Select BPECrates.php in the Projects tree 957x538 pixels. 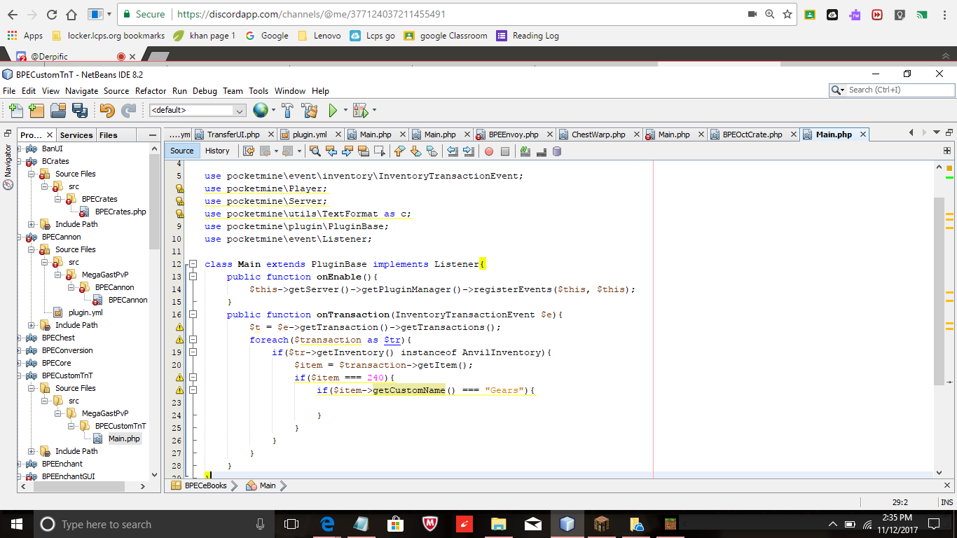pyautogui.click(x=120, y=212)
